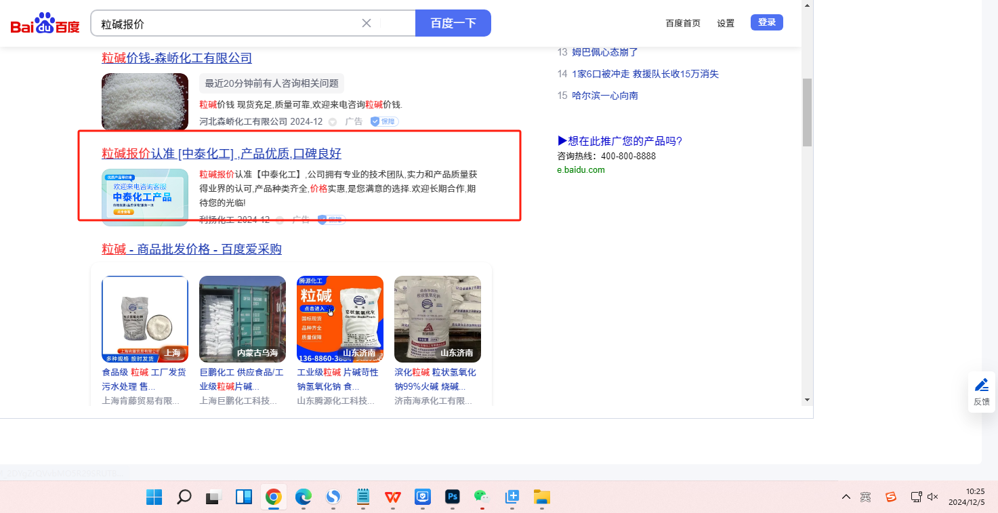Open the Sogou browser taskbar icon
Viewport: 998px width, 513px height.
tap(333, 497)
